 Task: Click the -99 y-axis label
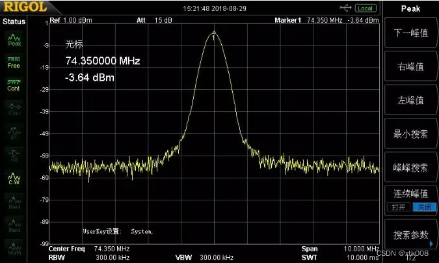(x=44, y=244)
